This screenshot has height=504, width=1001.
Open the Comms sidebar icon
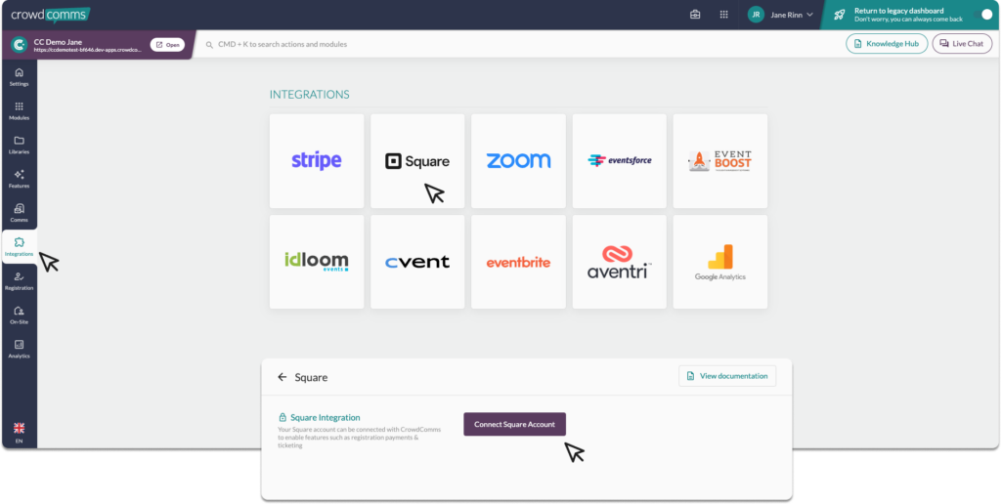(x=19, y=212)
